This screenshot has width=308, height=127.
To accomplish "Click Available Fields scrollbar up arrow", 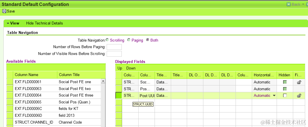I will click(x=103, y=81).
